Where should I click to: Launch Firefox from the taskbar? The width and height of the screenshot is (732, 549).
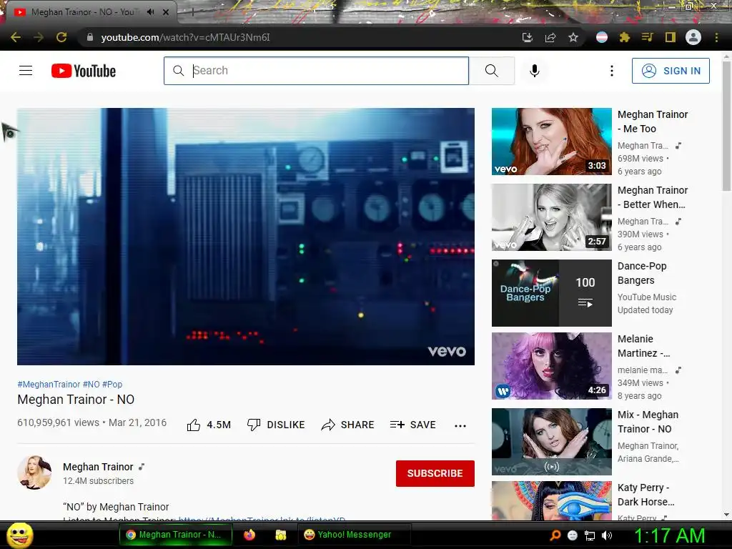[x=249, y=535]
